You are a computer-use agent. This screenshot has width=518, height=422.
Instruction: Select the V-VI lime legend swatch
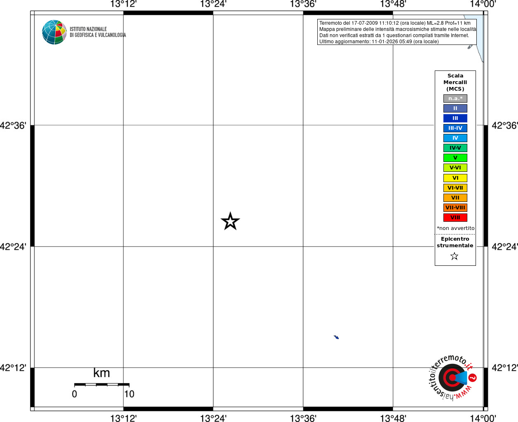pyautogui.click(x=455, y=168)
